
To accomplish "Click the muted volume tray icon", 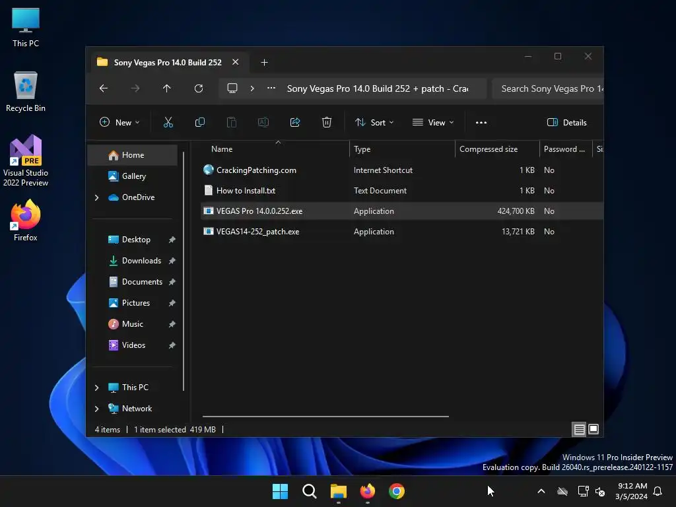I will (x=599, y=491).
